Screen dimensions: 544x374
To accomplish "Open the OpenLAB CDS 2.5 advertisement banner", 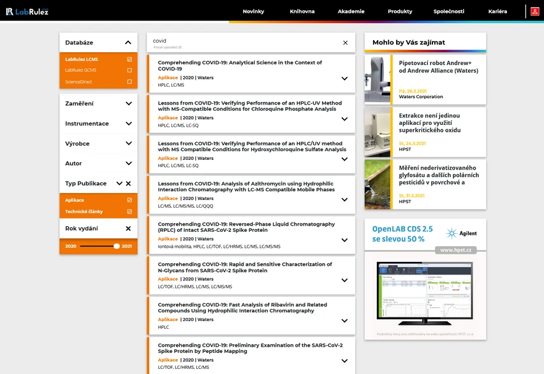I will click(425, 279).
